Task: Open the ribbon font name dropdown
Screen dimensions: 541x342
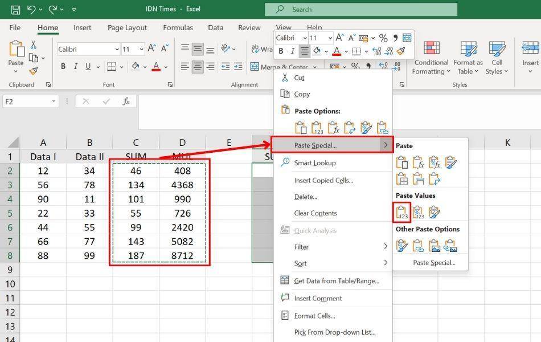Action: point(117,50)
